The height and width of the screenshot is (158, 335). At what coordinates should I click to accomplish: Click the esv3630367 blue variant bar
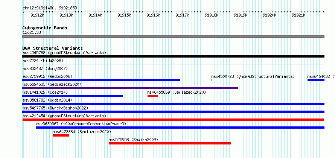point(180,128)
